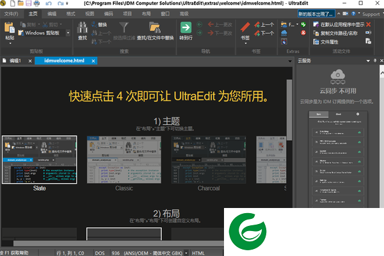Switch to the Coding (编码) ribbon tab
This screenshot has width=384, height=256.
108,14
